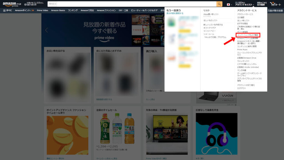Open ビューティー&パーソナルケア in navigation bar

(144, 11)
